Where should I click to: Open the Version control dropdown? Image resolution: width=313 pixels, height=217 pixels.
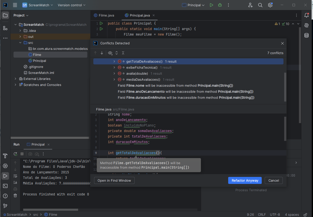coord(72,5)
